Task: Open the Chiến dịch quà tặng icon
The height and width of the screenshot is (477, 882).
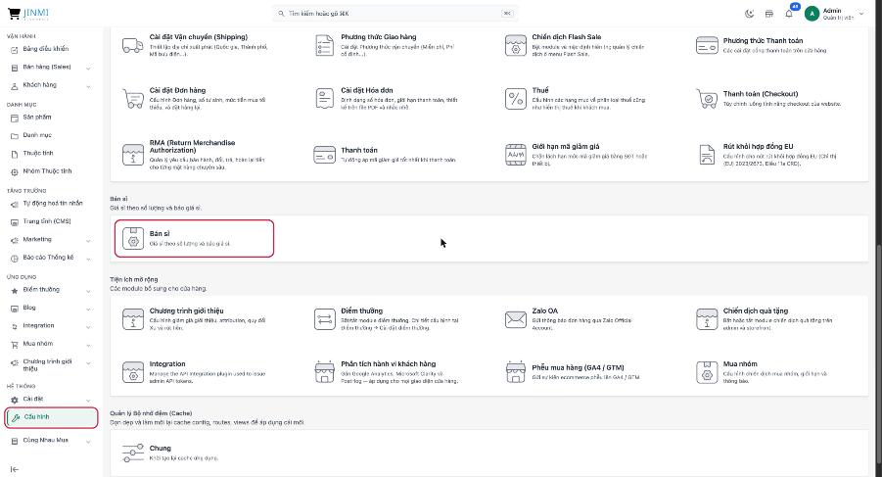Action: (x=707, y=319)
